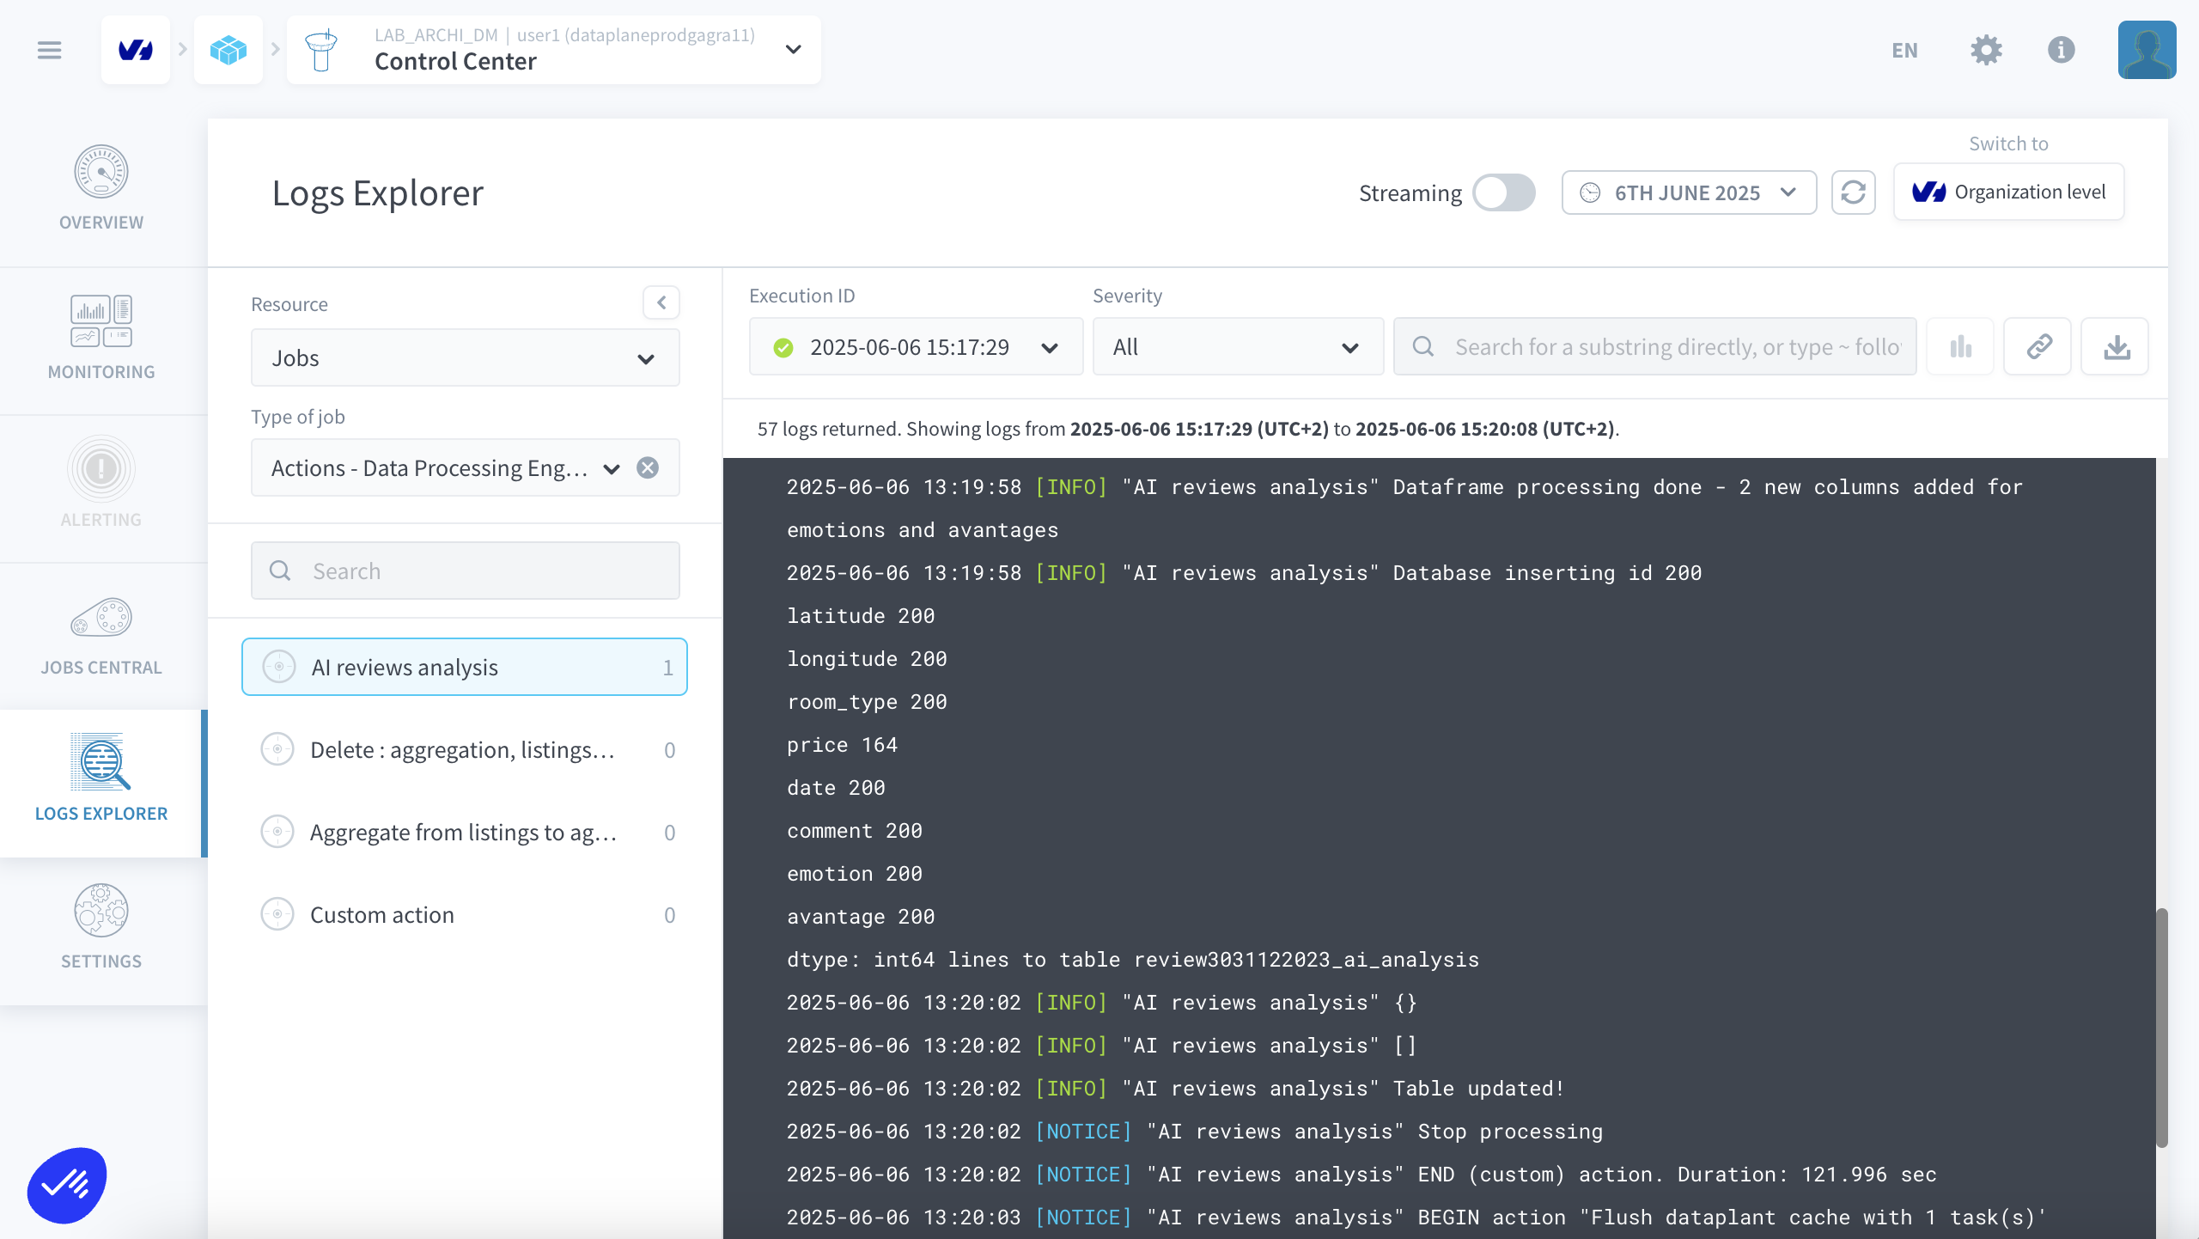2199x1239 pixels.
Task: Open the Execution ID dropdown
Action: (915, 347)
